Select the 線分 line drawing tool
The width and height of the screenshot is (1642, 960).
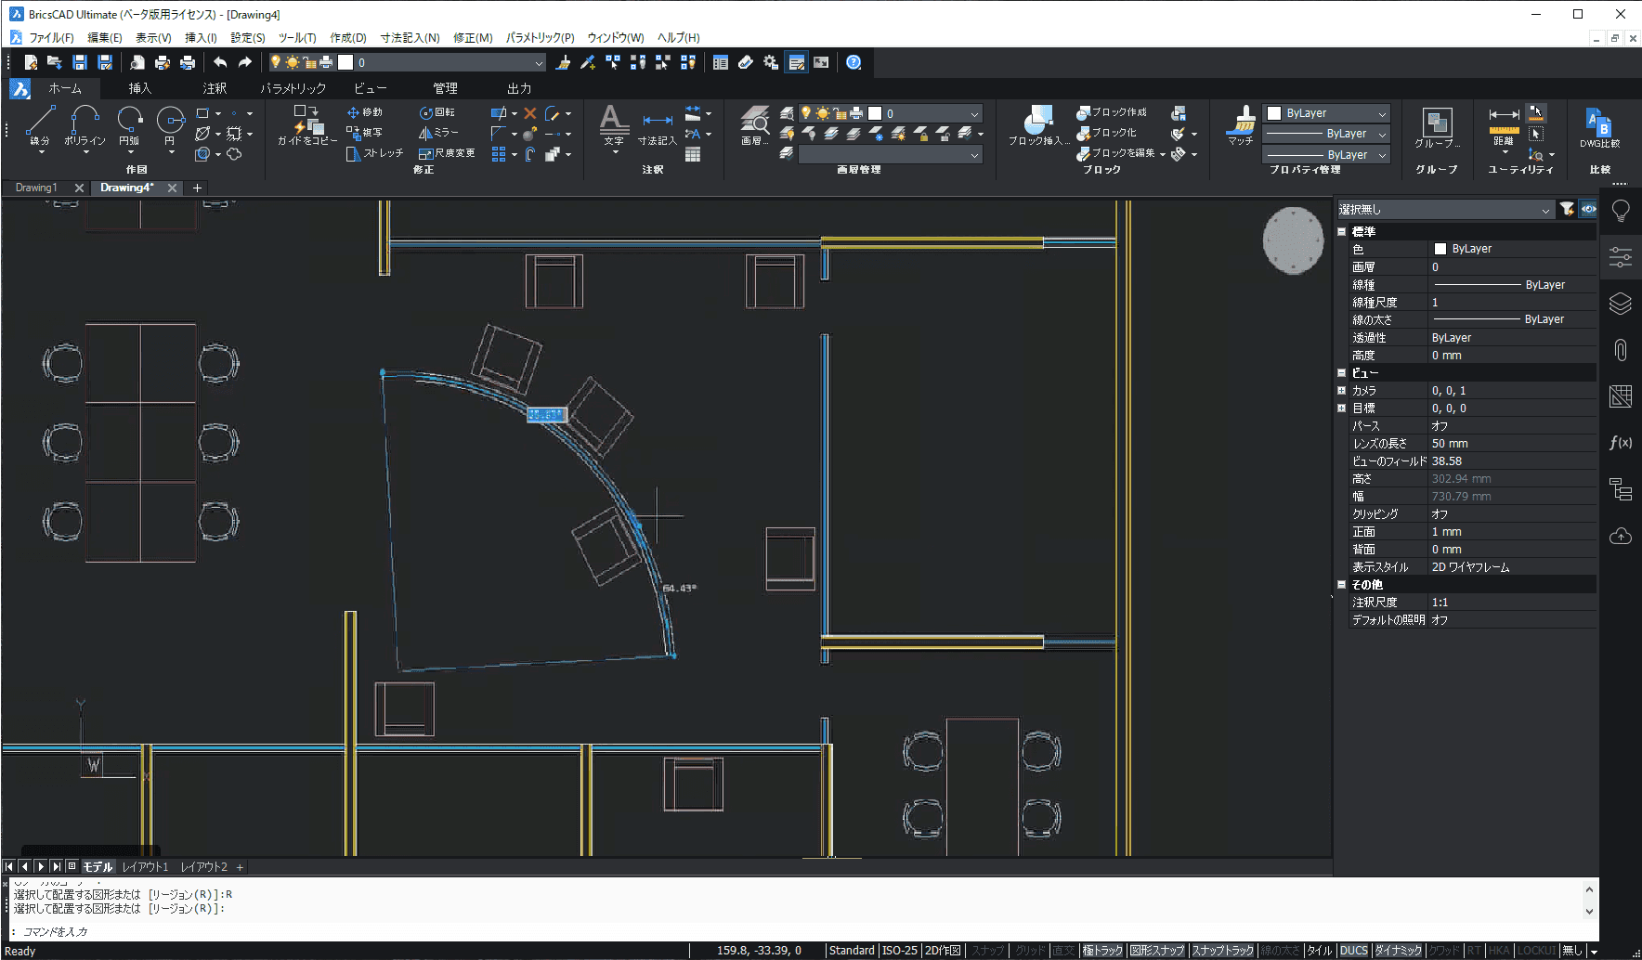tap(40, 124)
